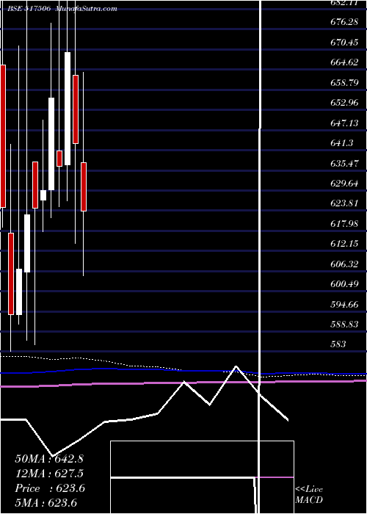367x514 pixels.
Task: Click the 676.28 price axis label
Action: [x=344, y=22]
